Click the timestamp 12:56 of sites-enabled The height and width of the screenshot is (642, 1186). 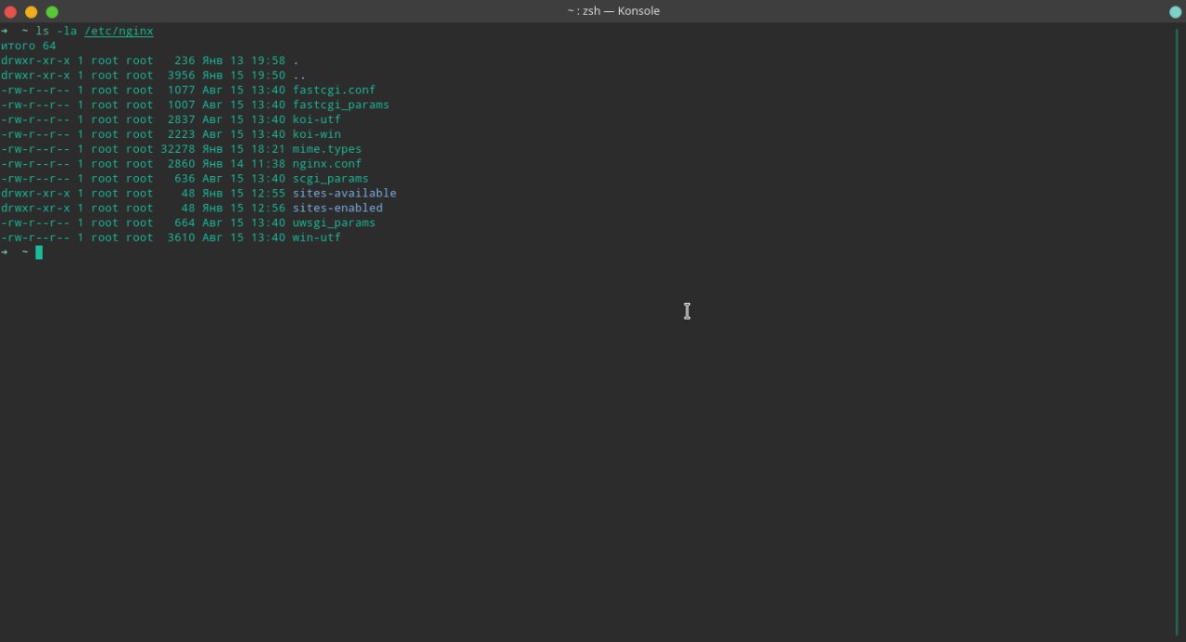tap(268, 208)
